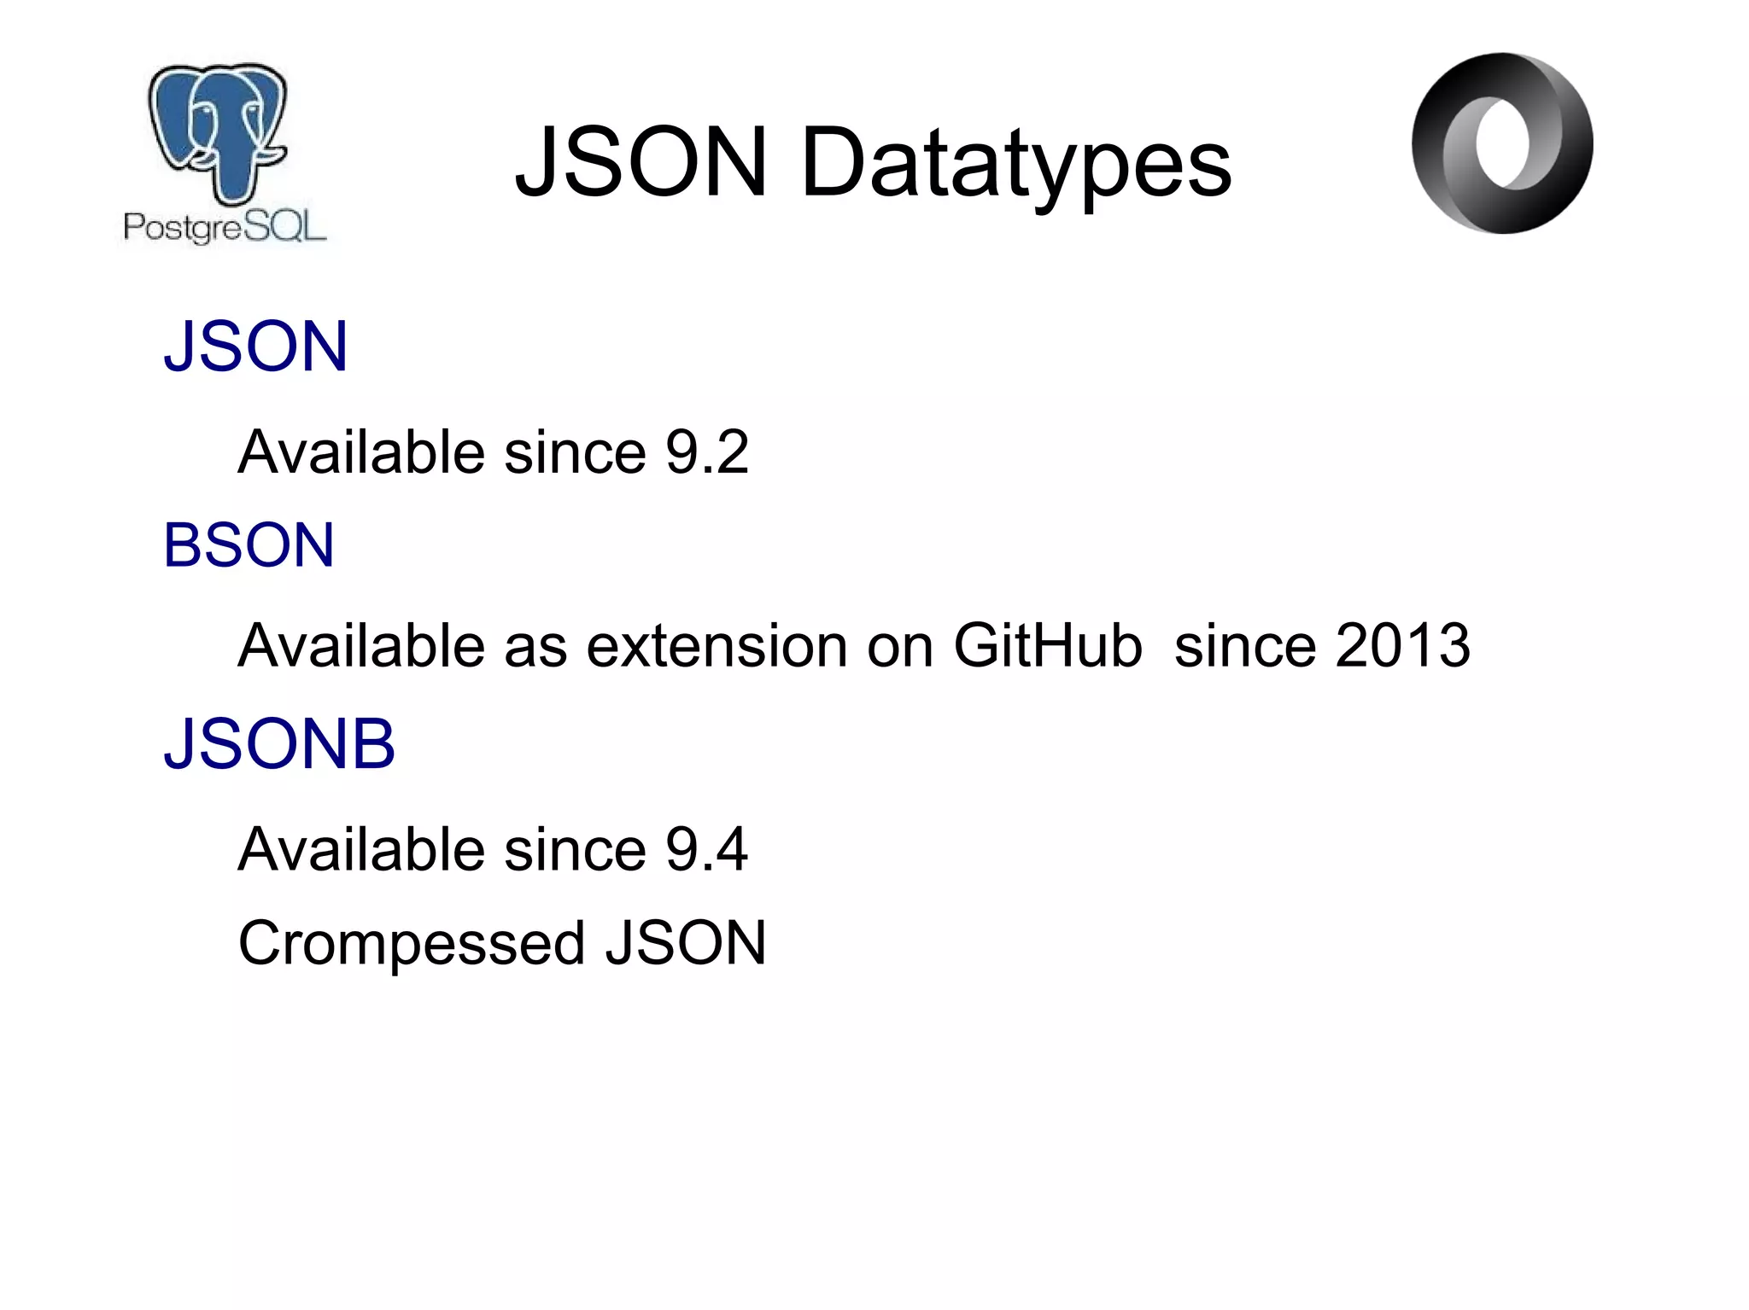Click the blue 'BSON' heading

click(x=249, y=545)
